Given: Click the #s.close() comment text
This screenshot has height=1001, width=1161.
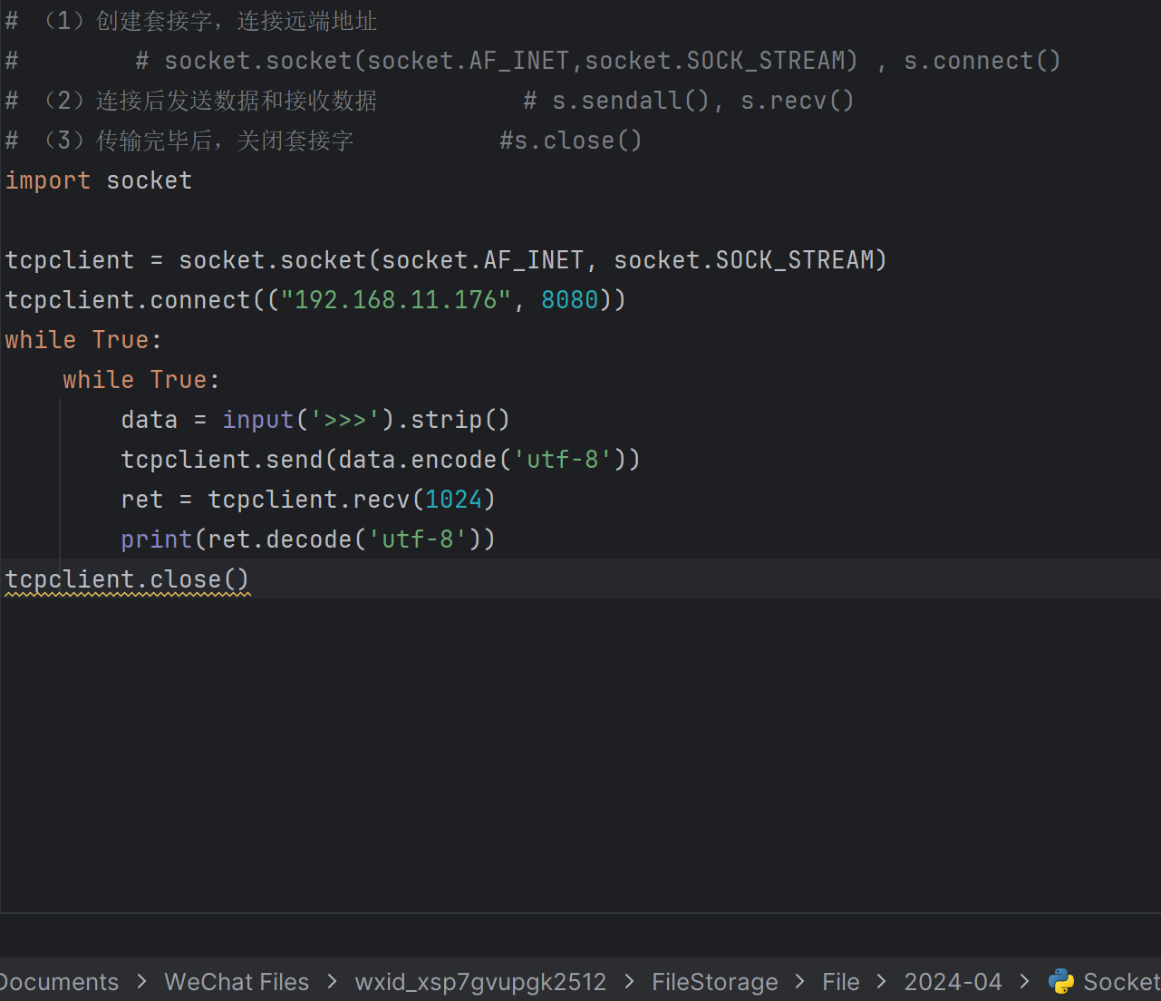Looking at the screenshot, I should [571, 141].
